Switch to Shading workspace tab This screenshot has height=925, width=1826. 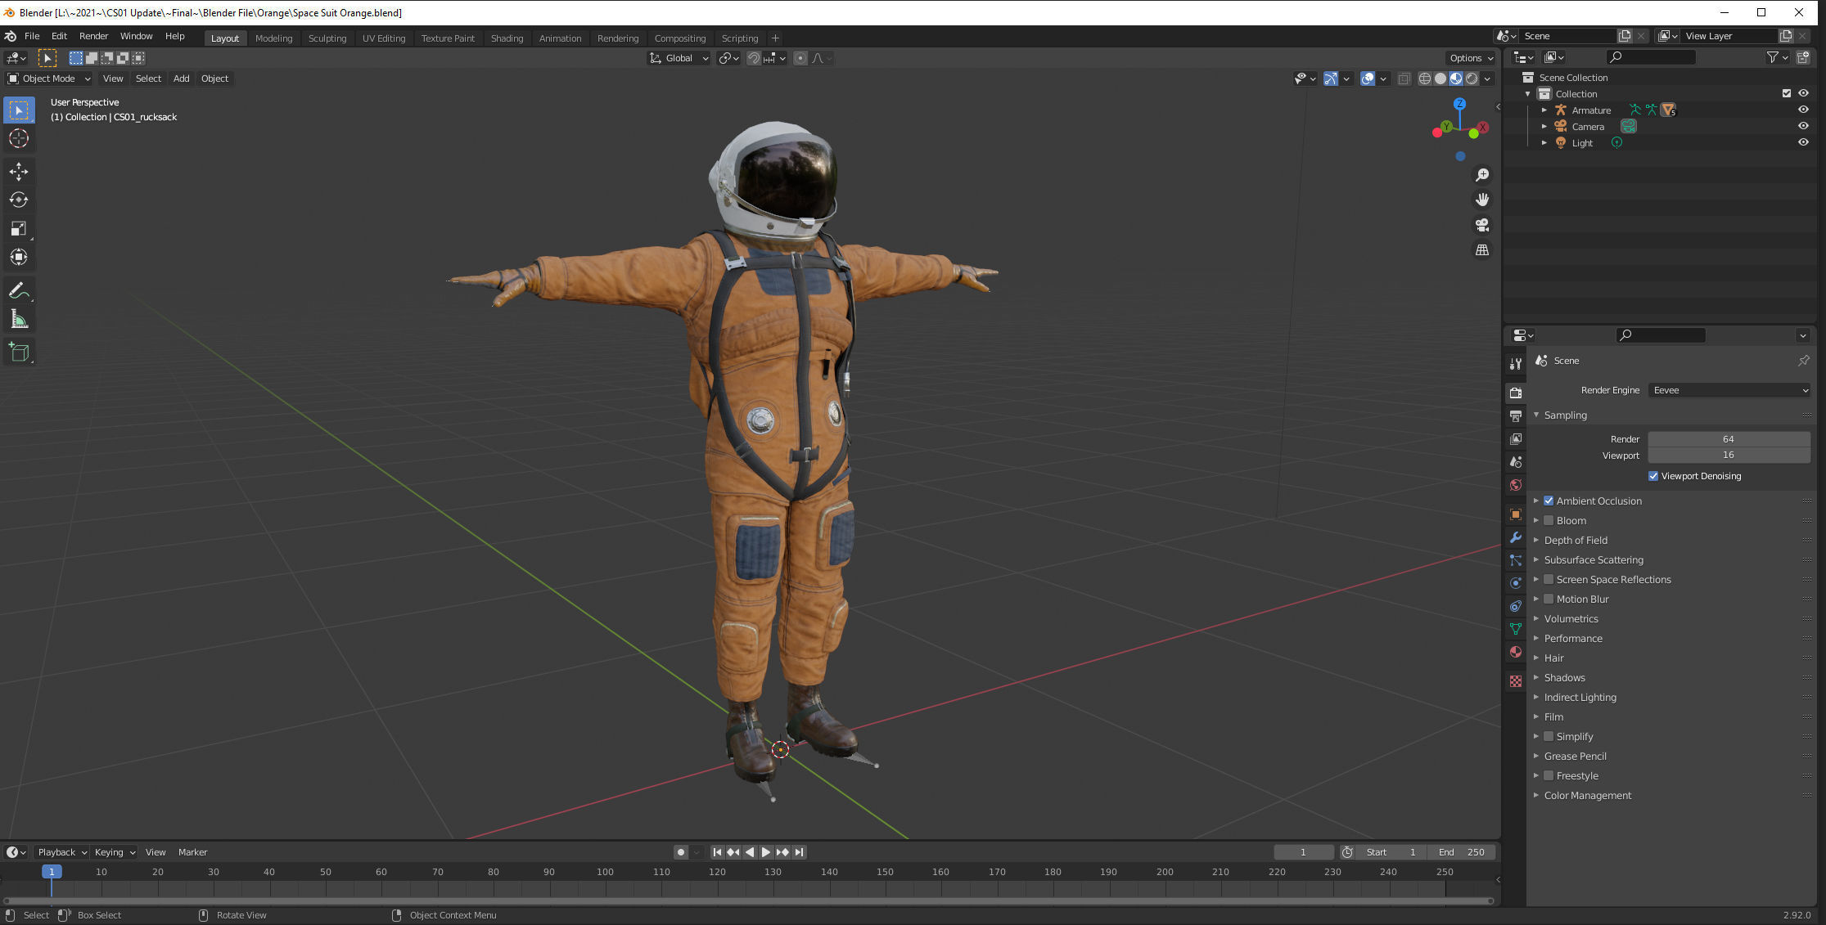507,38
